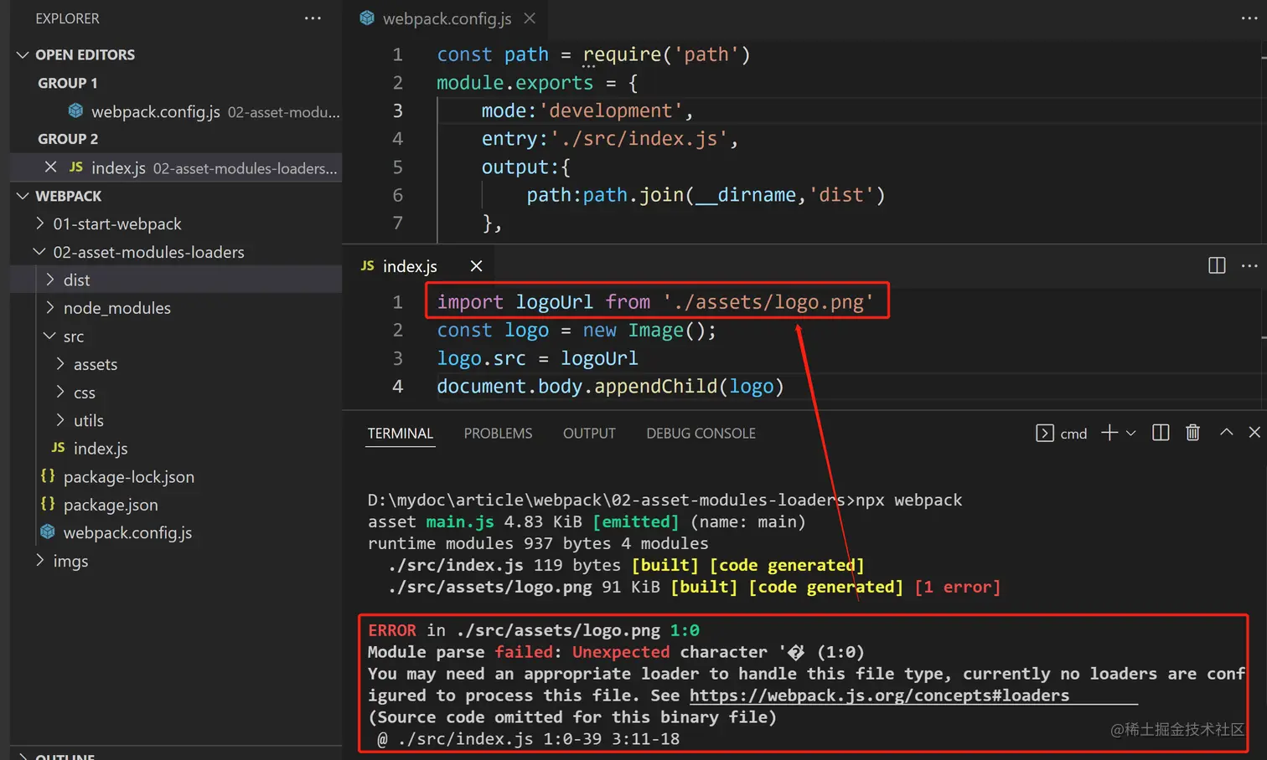
Task: Click the 'ERROR in ./src/assets/logo.png' terminal line
Action: click(534, 630)
